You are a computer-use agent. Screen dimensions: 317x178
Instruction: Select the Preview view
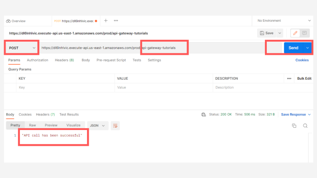(51, 125)
